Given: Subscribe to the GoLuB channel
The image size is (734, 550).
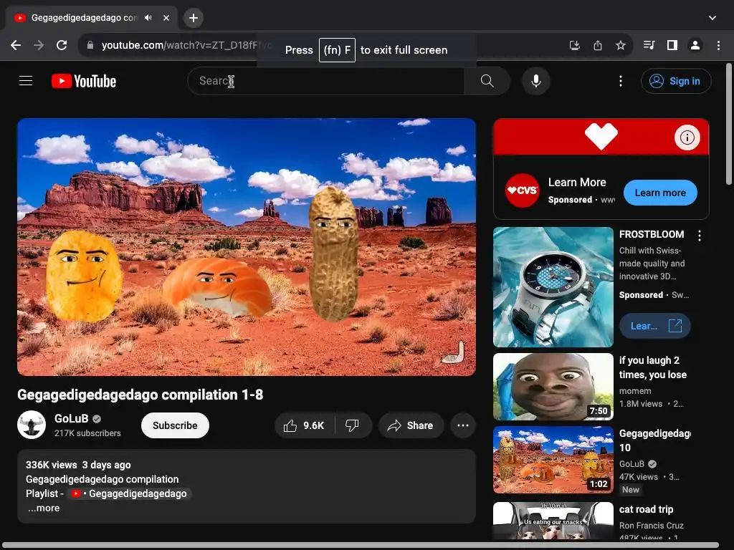Looking at the screenshot, I should click(175, 425).
